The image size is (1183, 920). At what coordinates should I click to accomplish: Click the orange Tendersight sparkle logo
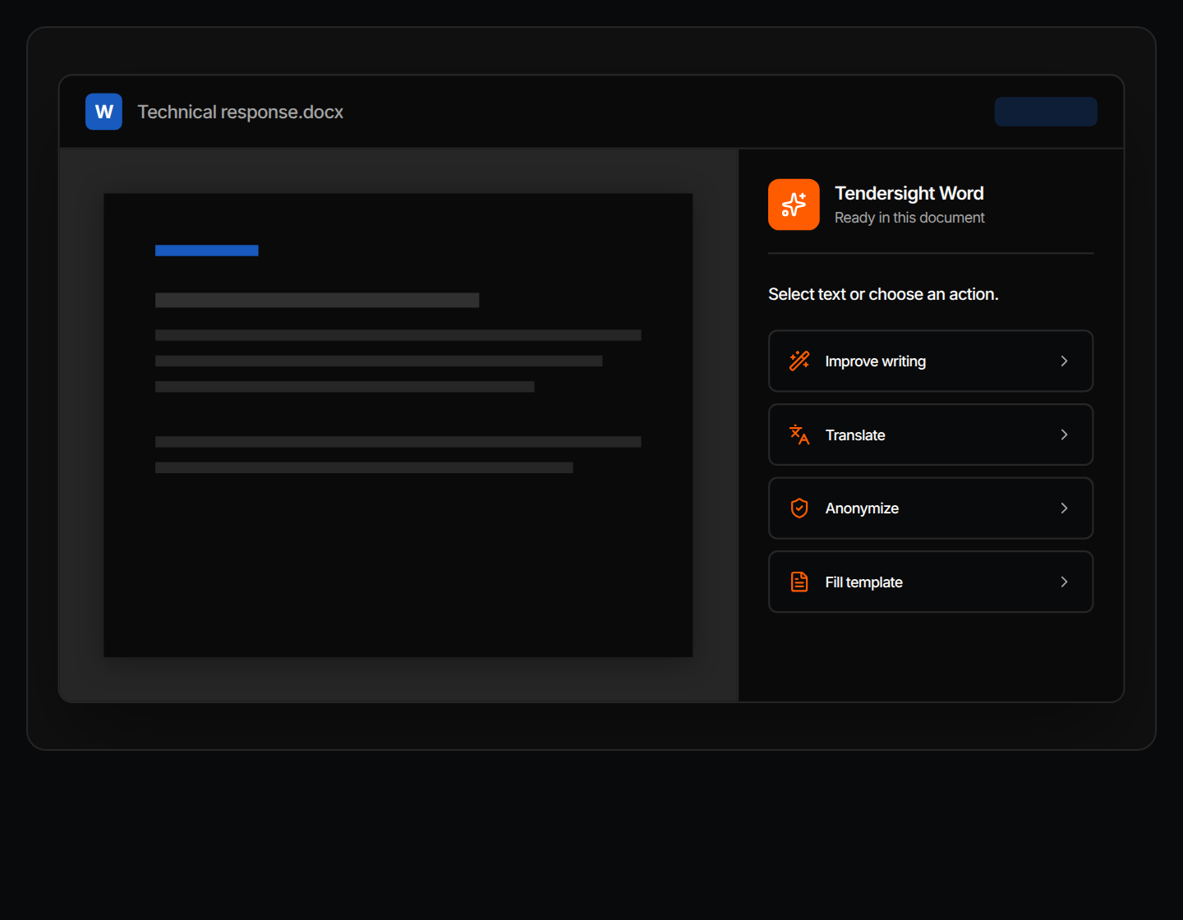pos(794,205)
